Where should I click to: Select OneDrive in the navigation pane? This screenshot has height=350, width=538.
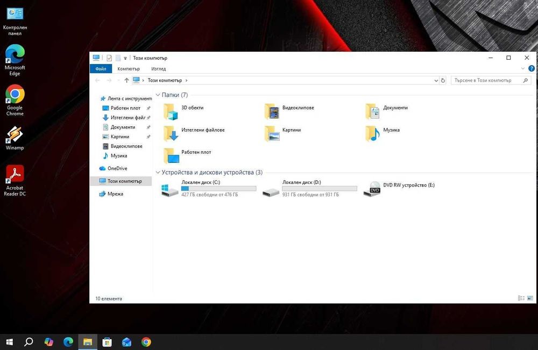pos(113,168)
